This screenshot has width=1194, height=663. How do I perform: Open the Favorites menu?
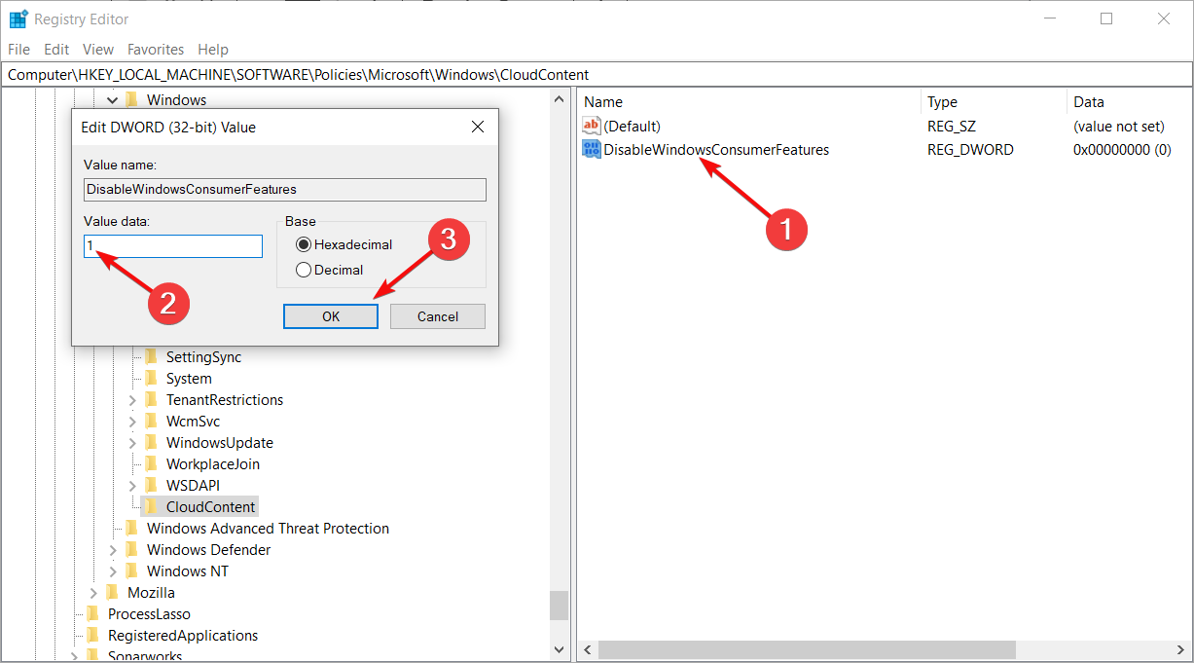point(156,49)
